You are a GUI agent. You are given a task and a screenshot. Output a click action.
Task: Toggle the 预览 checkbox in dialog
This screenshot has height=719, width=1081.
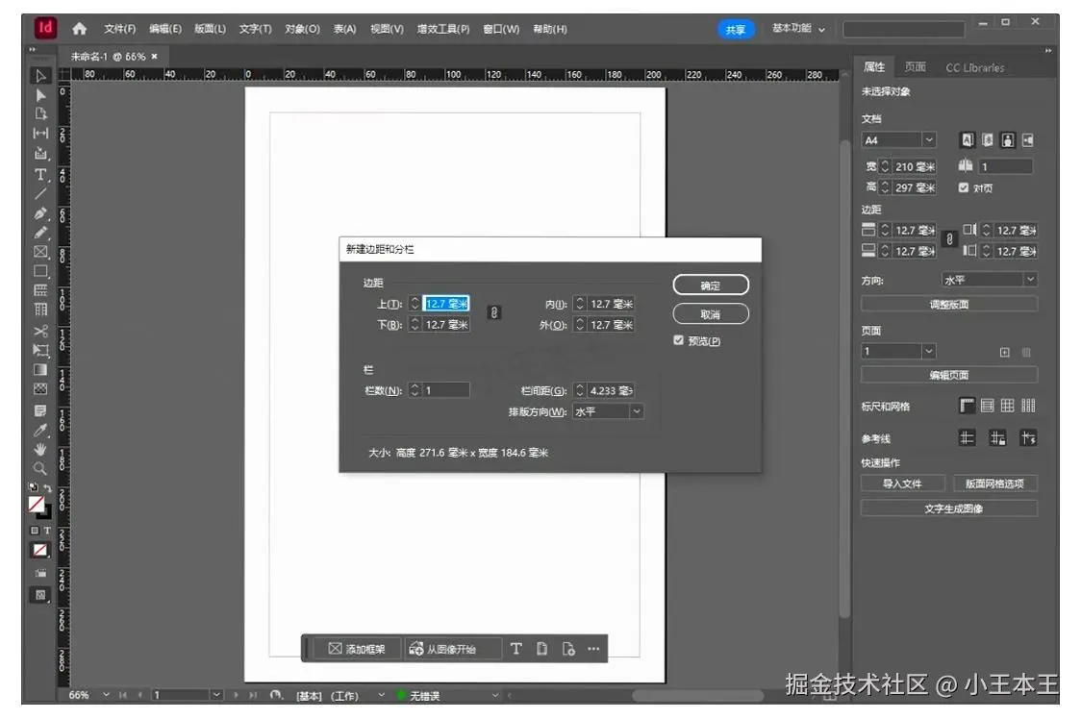point(678,340)
